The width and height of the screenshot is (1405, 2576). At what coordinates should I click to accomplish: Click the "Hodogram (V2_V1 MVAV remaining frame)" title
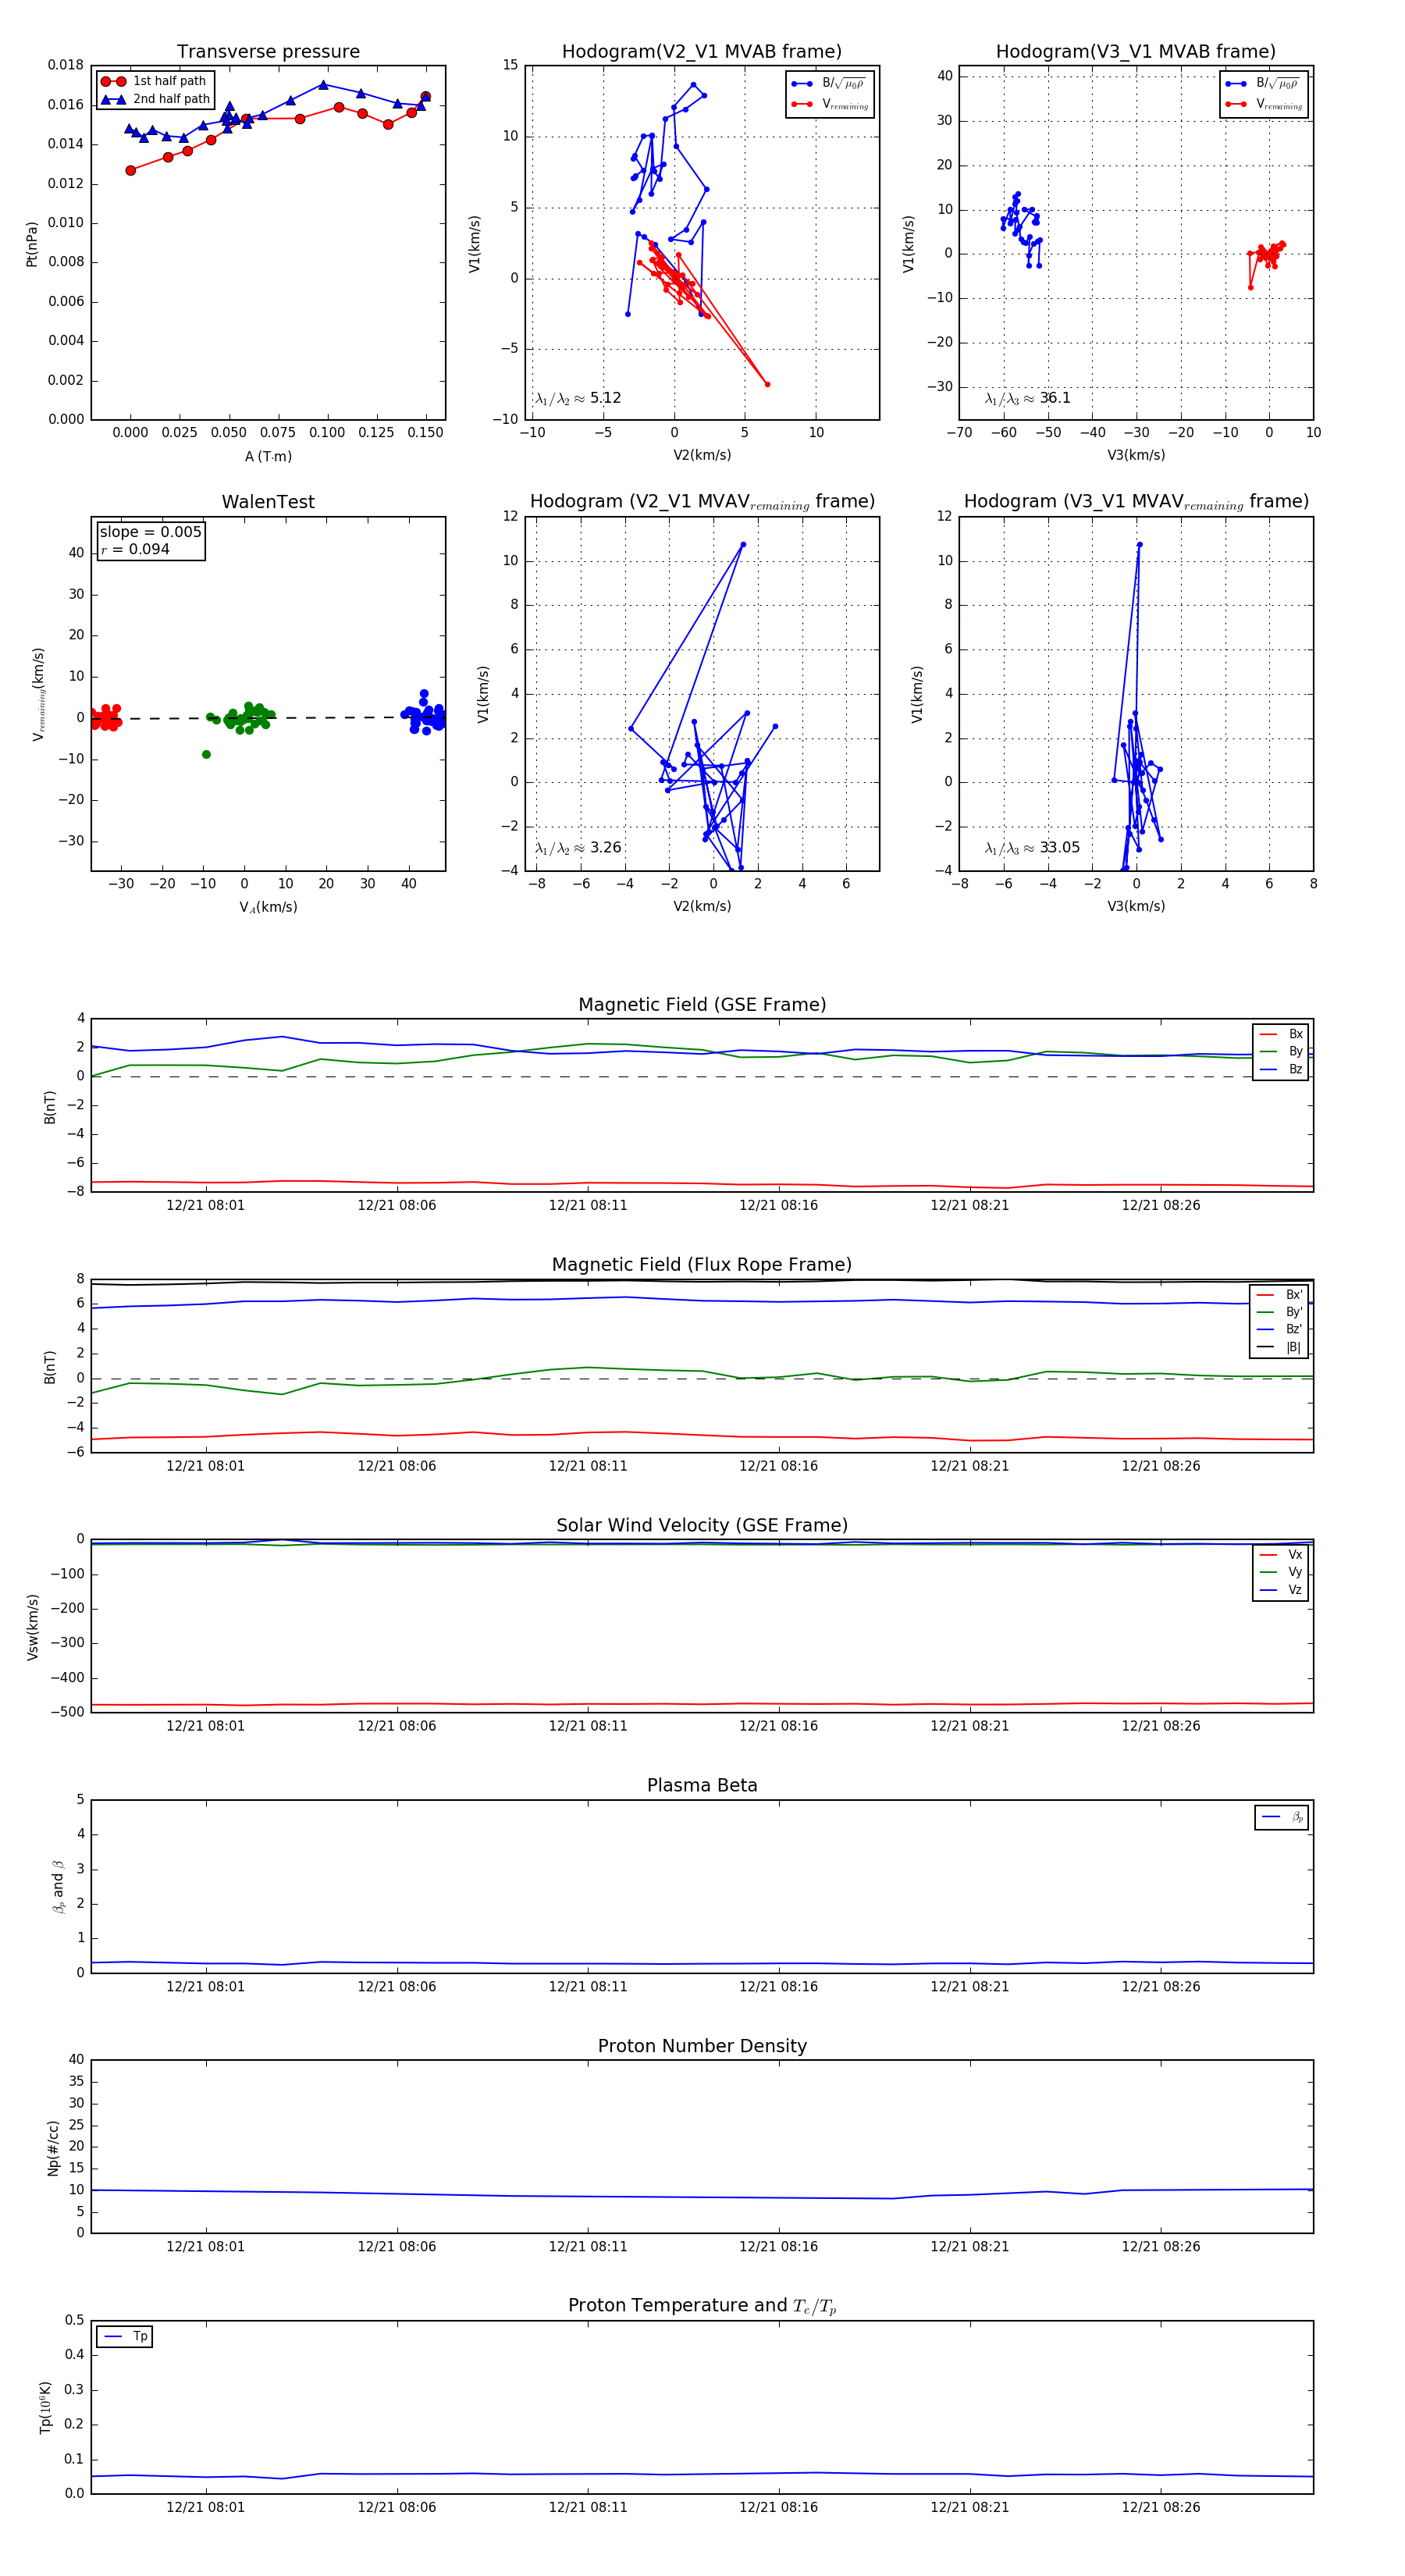pos(702,502)
